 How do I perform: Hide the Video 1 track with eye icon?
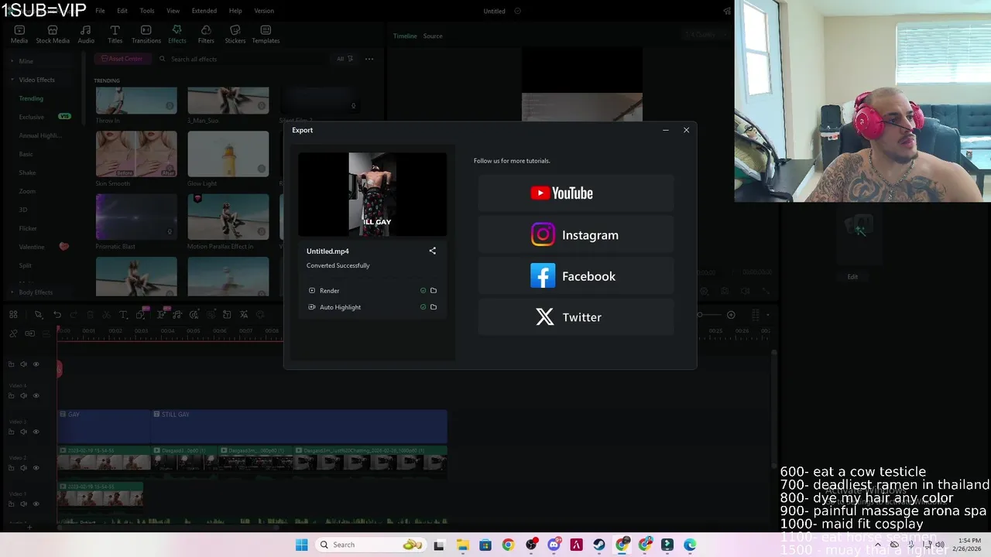tap(36, 504)
